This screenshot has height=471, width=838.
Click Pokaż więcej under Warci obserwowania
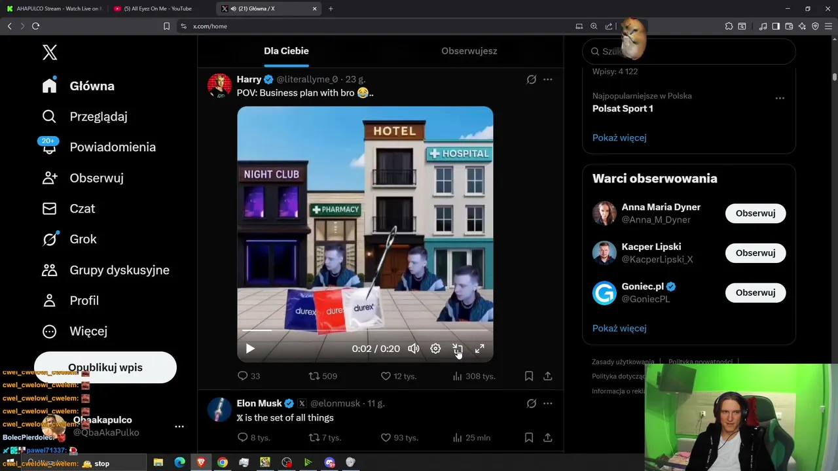pyautogui.click(x=619, y=328)
